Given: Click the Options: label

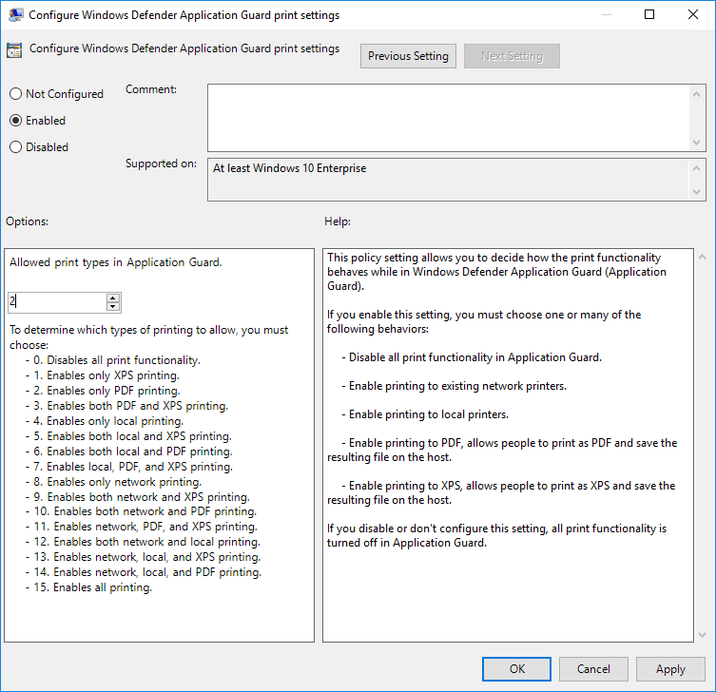Looking at the screenshot, I should click(27, 221).
